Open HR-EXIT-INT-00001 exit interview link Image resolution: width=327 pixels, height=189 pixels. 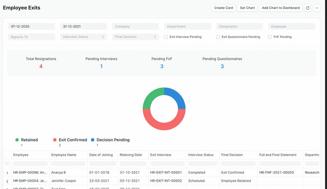click(166, 173)
